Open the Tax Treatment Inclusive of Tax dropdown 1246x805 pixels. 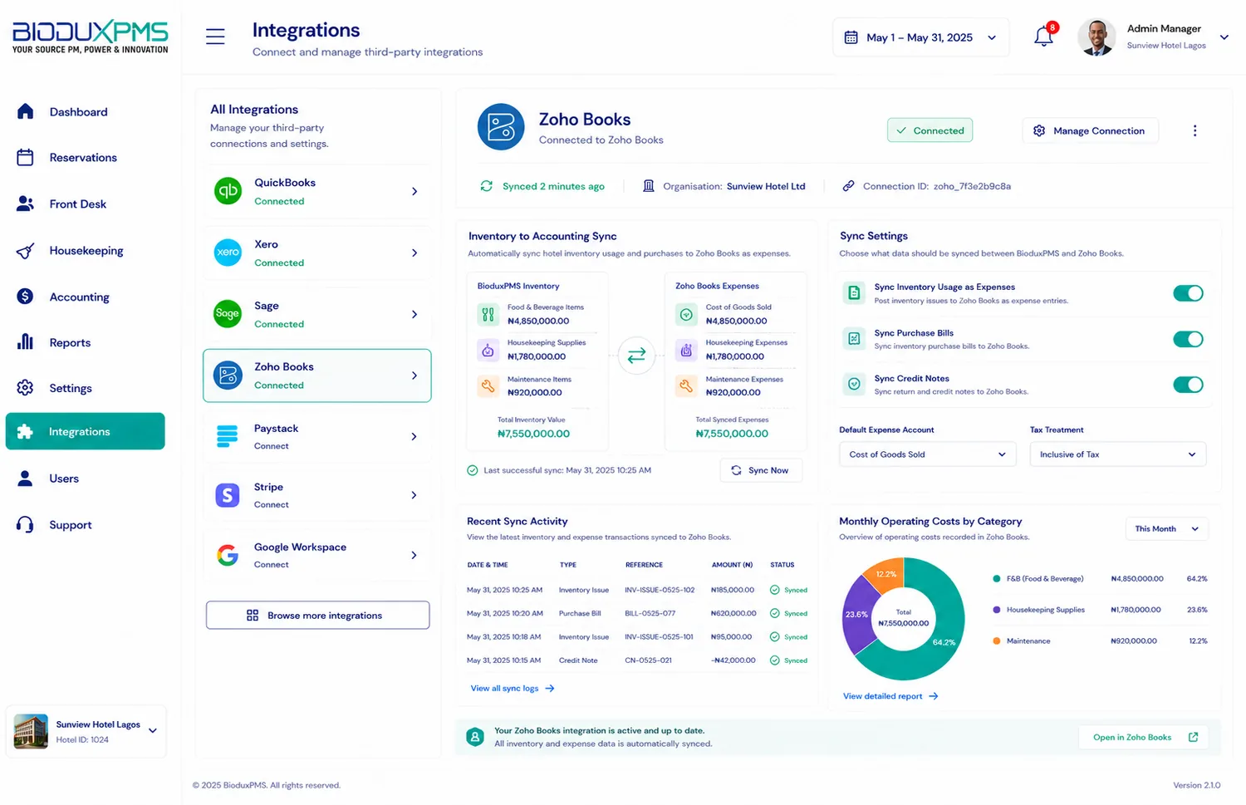point(1117,454)
